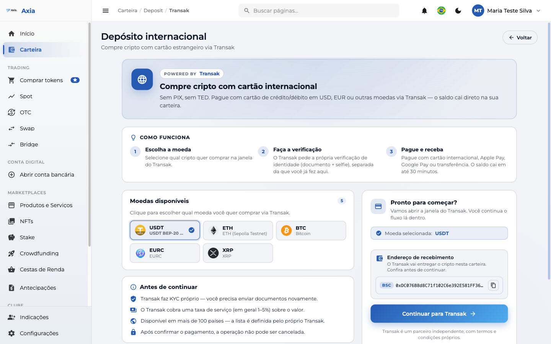Open Comprar tokens in sidebar
Screen dimensions: 551x344
click(x=42, y=80)
